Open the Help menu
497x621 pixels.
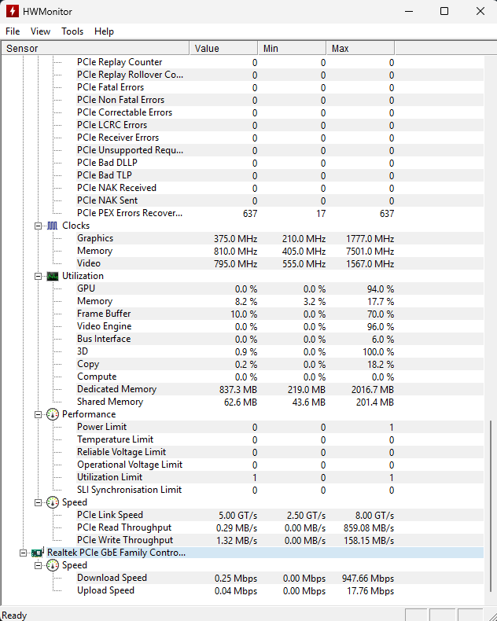coord(104,31)
